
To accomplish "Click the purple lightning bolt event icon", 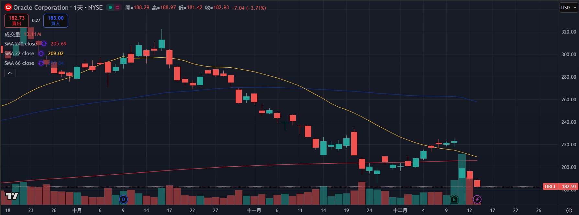I will (x=477, y=200).
